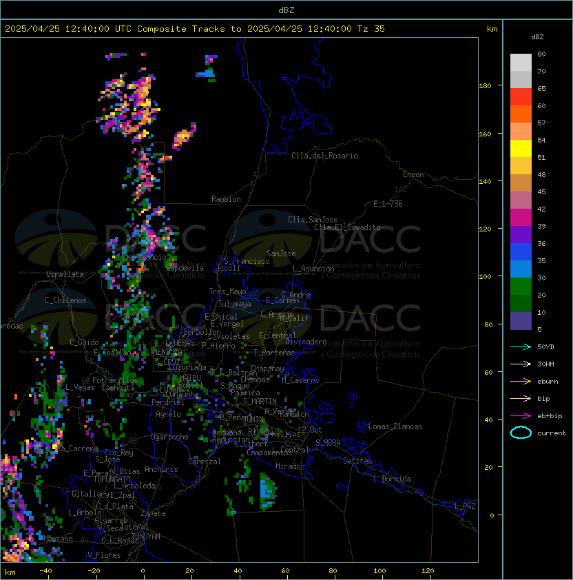Click the 'Uspallata' map label
The height and width of the screenshot is (580, 573).
click(x=65, y=274)
